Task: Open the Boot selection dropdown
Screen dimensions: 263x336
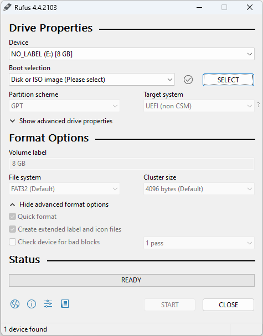Action: 92,80
